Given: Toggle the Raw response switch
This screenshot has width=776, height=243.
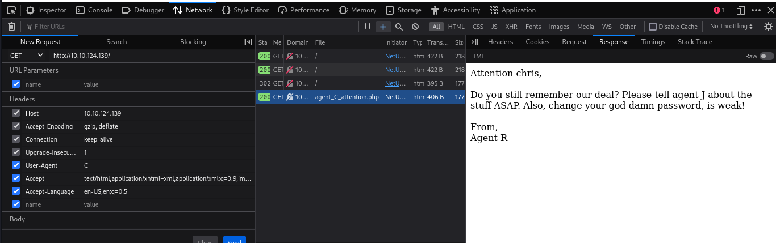Looking at the screenshot, I should (766, 56).
